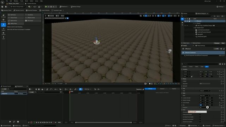Click the Unreal Engine logo icon

click(2, 2)
